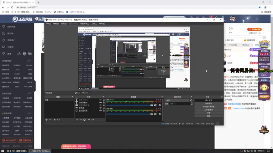Viewport: 273px width, 153px height.
Task: Click 停止推流 stop streaming button
Action: click(x=209, y=100)
